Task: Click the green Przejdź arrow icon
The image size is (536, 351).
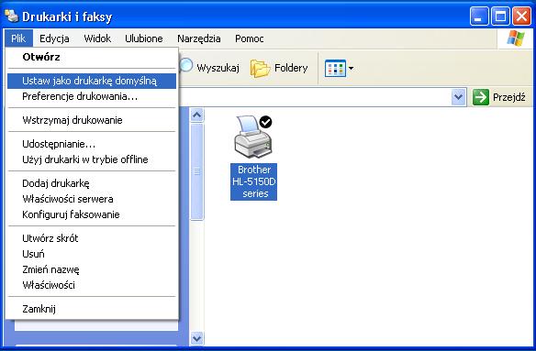Action: click(481, 97)
